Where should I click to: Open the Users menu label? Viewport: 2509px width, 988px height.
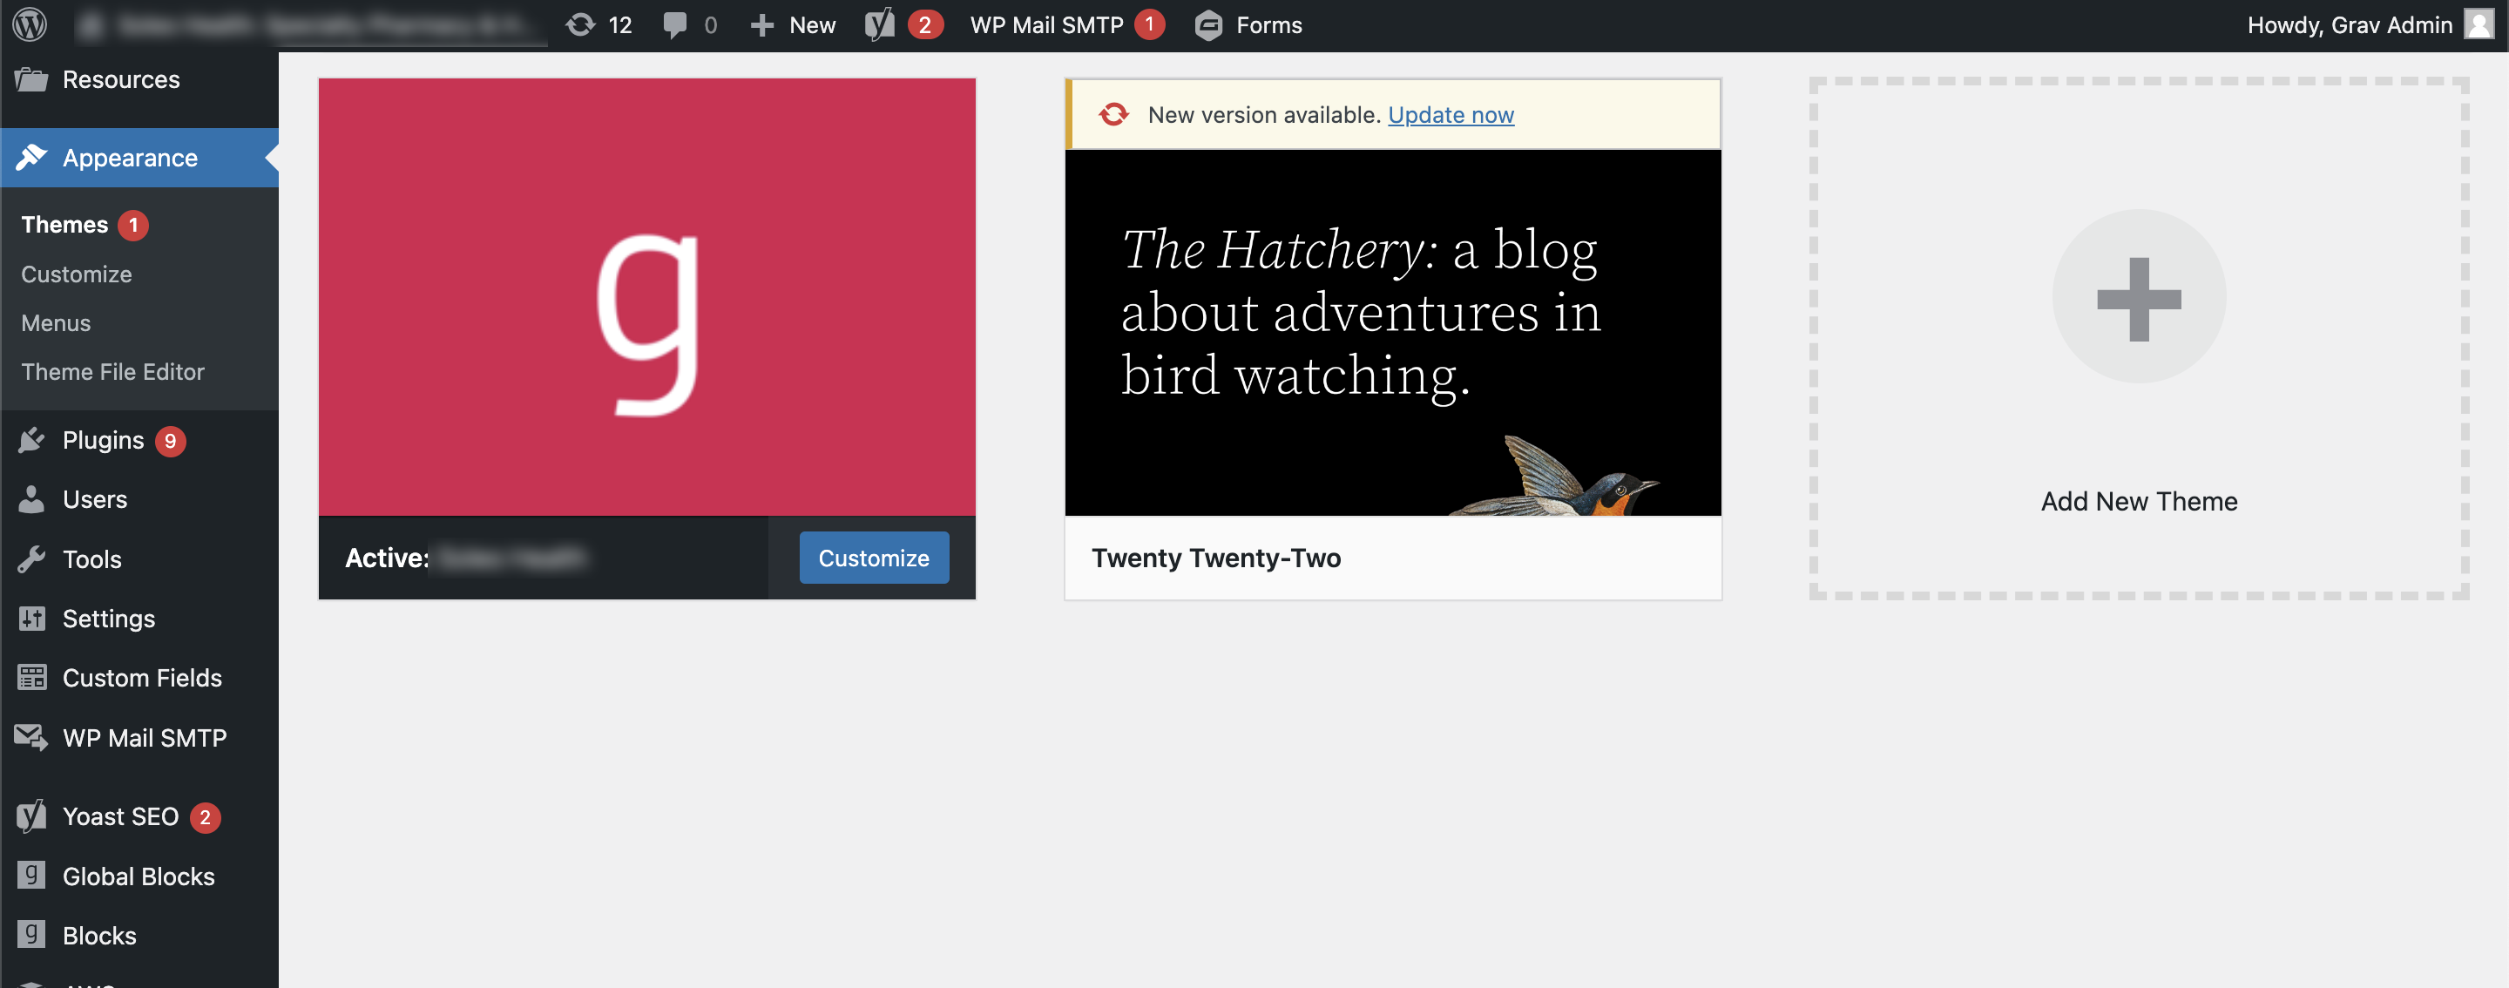(x=94, y=500)
